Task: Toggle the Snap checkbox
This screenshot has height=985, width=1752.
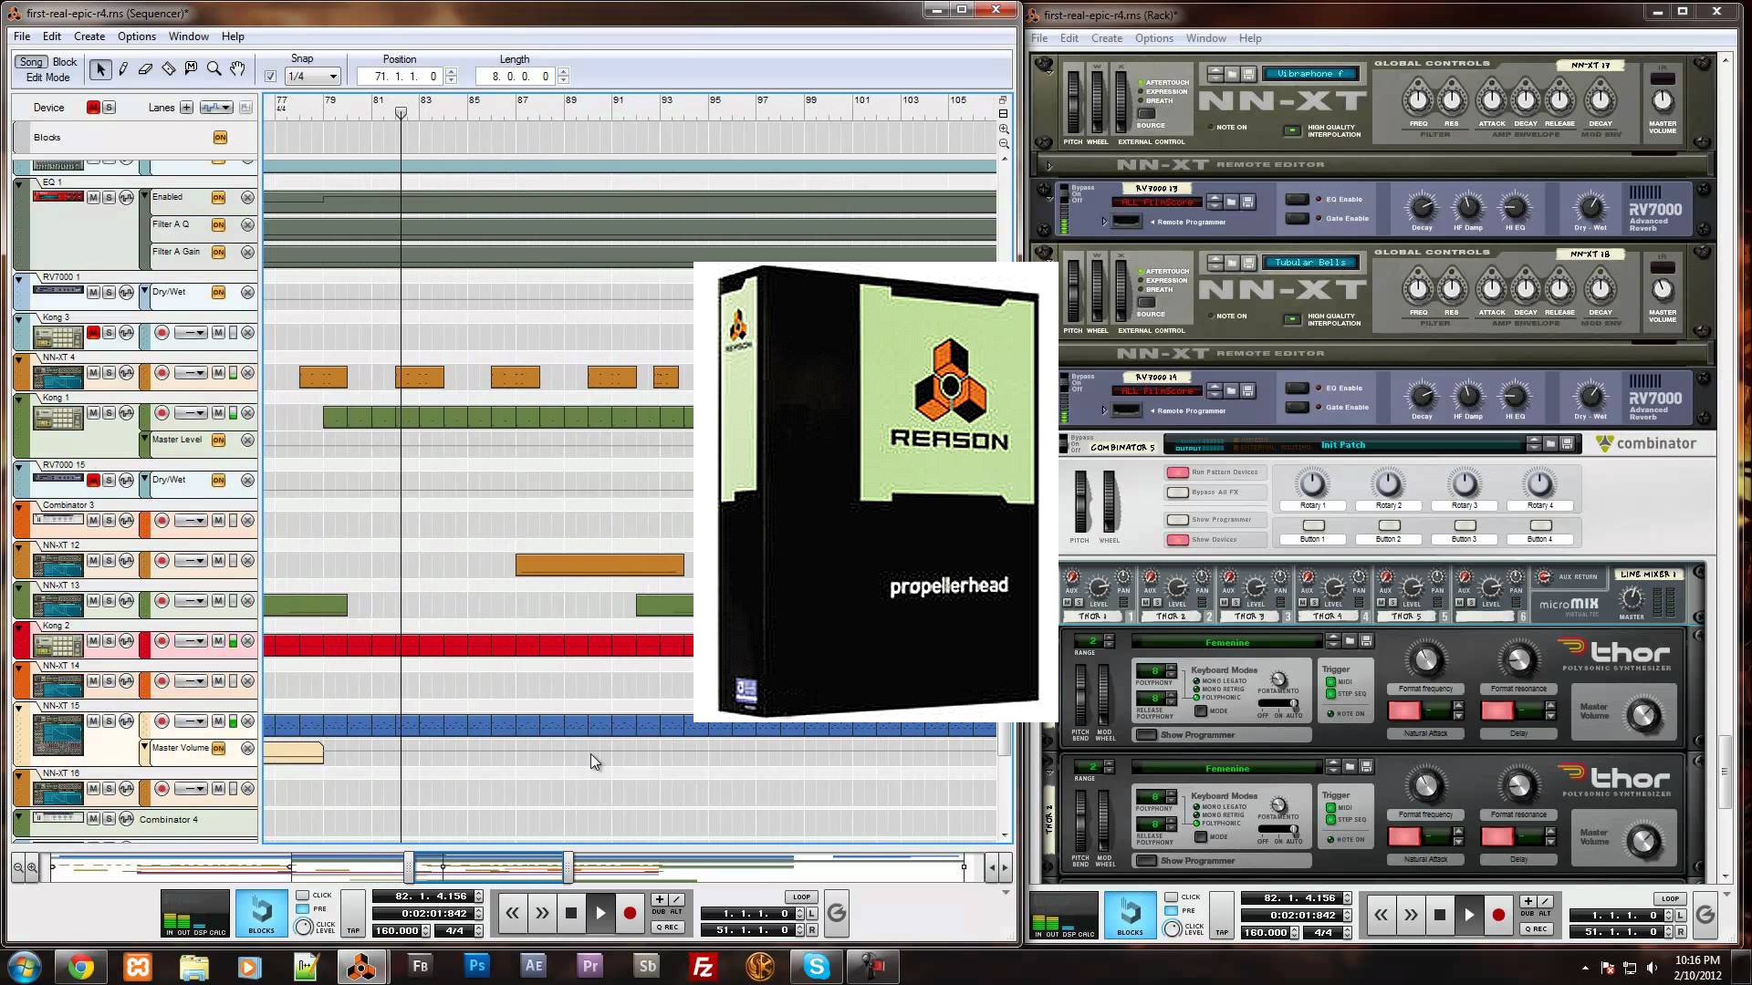Action: click(271, 77)
